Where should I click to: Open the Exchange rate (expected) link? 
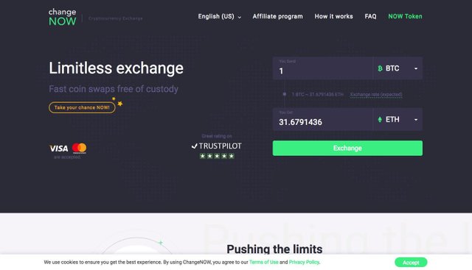pos(376,94)
